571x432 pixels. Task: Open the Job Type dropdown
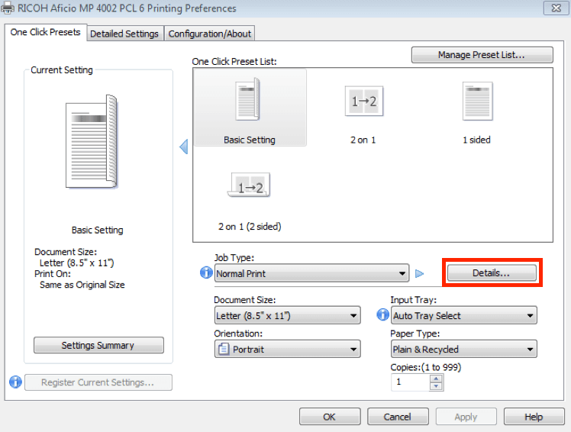pyautogui.click(x=311, y=273)
